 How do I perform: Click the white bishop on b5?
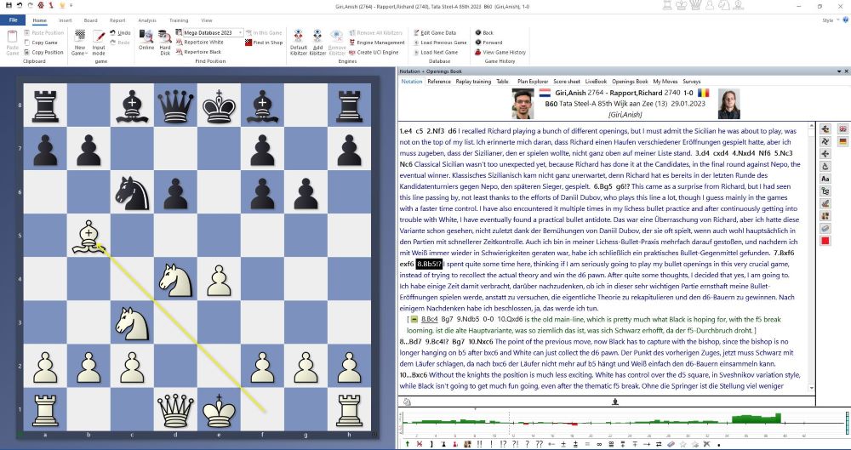89,235
